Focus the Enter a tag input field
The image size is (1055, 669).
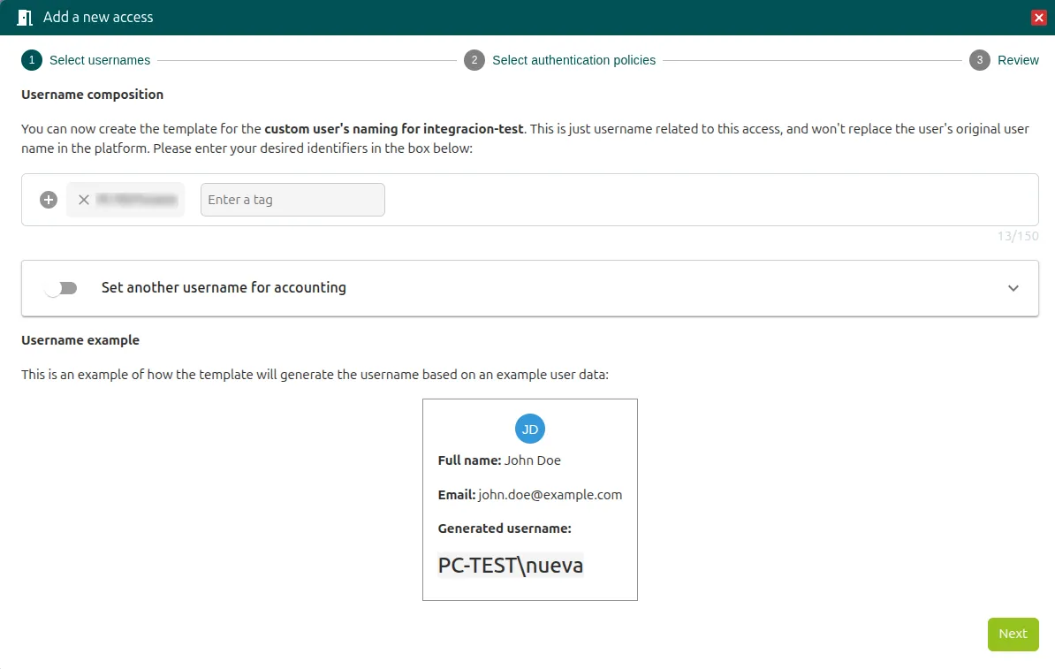(x=292, y=200)
